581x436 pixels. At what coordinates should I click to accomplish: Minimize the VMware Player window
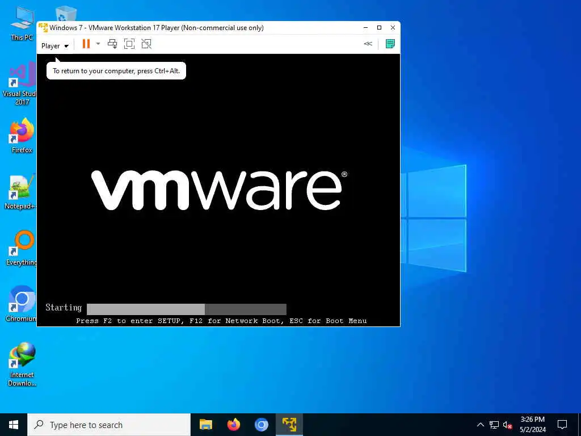(x=365, y=27)
